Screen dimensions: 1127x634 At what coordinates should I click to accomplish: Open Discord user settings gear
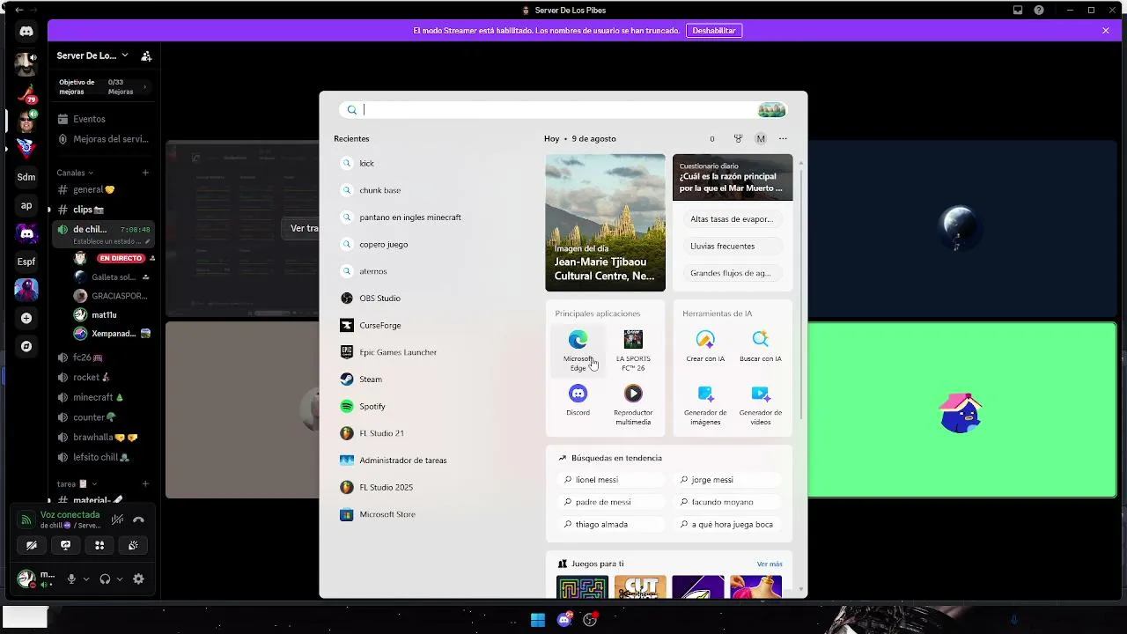point(138,579)
